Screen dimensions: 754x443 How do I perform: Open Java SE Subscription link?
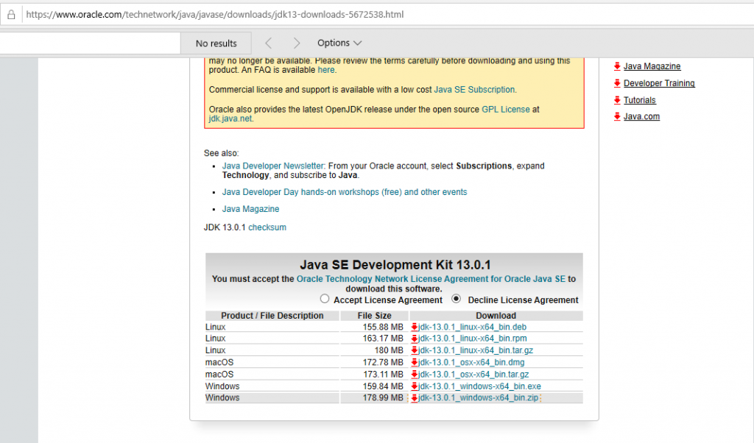(x=475, y=89)
